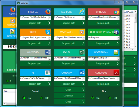This screenshot has height=107, width=139.
Task: Click the Close button in Settings
Action: 69,102
